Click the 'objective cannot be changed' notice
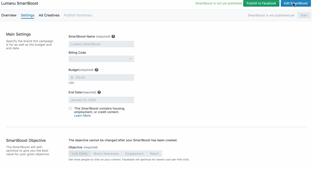Image resolution: width=312 pixels, height=170 pixels. pos(123,140)
